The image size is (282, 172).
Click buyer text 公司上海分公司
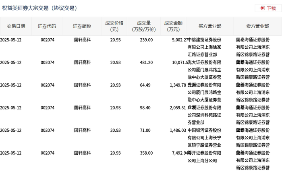tap(202, 160)
